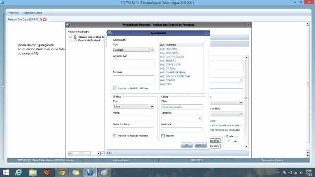315x177 pixels.
Task: Click the tree panel horizontal scrollbar thumb
Action: [x=81, y=153]
